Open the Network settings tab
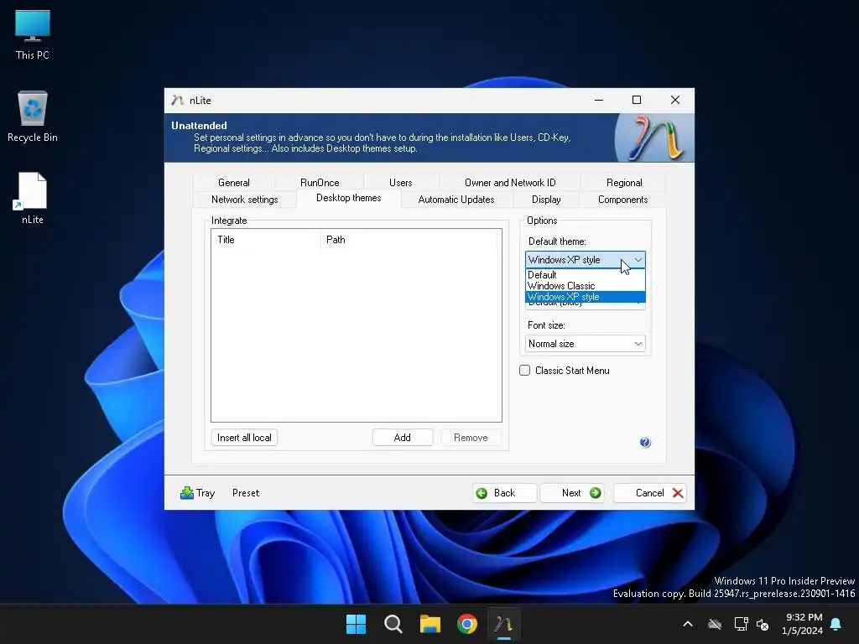 (x=244, y=200)
